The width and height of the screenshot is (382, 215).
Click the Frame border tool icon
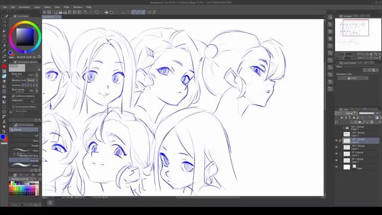4,112
